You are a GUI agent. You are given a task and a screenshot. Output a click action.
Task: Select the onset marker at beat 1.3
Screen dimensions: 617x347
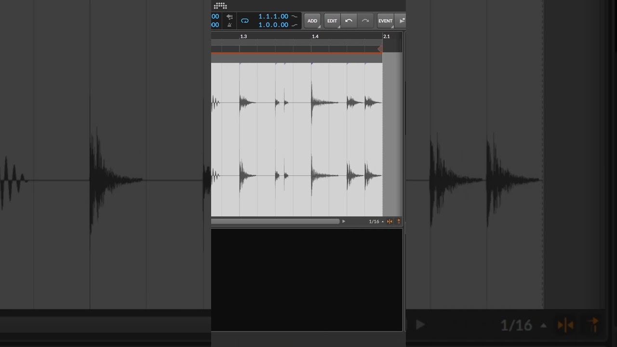coord(240,64)
